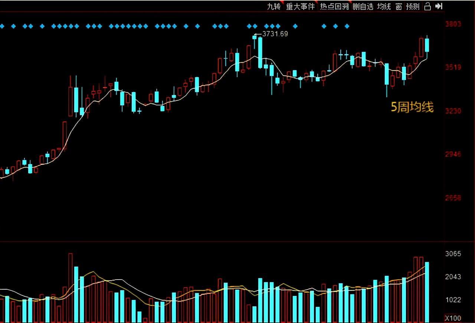Viewport: 475px width, 323px height.
Task: Click the 2946 price axis value
Action: pyautogui.click(x=453, y=154)
